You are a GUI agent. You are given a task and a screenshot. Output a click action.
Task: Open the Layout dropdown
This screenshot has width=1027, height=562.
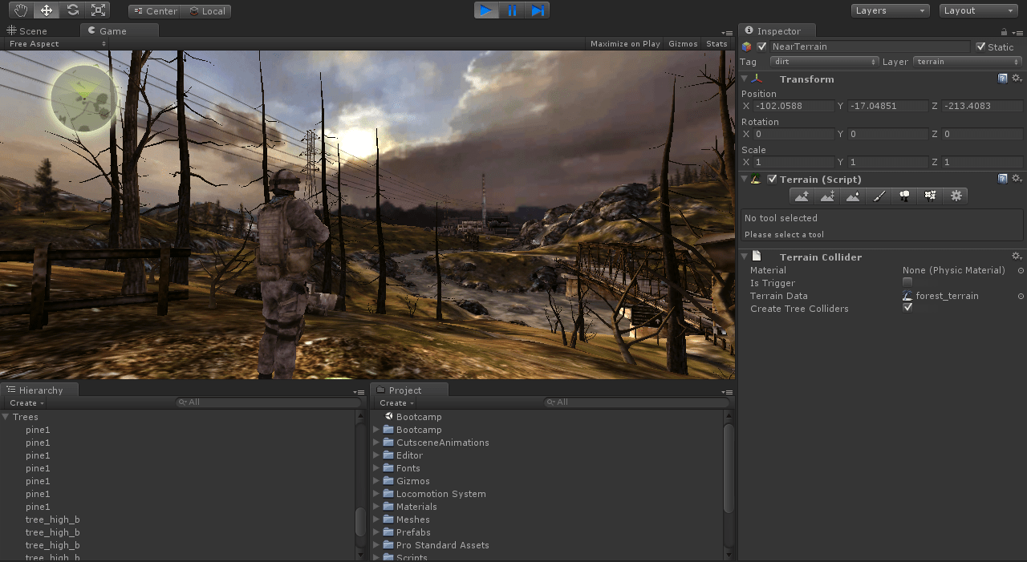pyautogui.click(x=978, y=10)
